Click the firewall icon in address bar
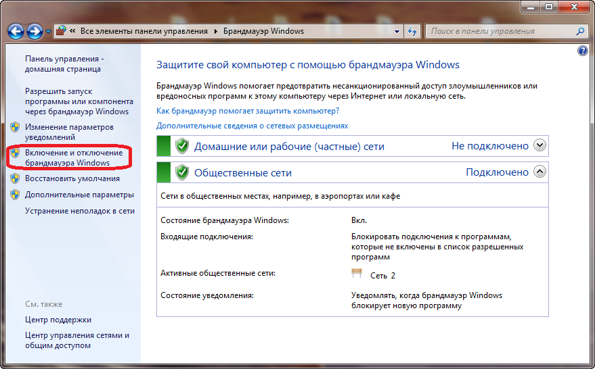Image resolution: width=595 pixels, height=369 pixels. coord(61,31)
